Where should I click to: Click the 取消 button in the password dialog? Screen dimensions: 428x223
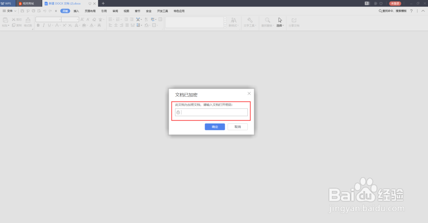(x=238, y=127)
